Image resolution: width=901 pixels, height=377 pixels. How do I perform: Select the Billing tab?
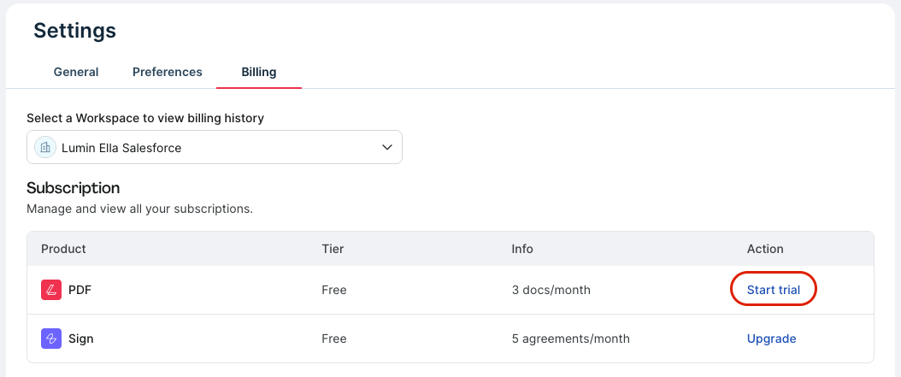coord(259,72)
